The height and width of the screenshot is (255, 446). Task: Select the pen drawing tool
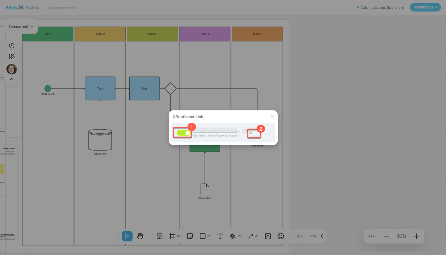233,236
